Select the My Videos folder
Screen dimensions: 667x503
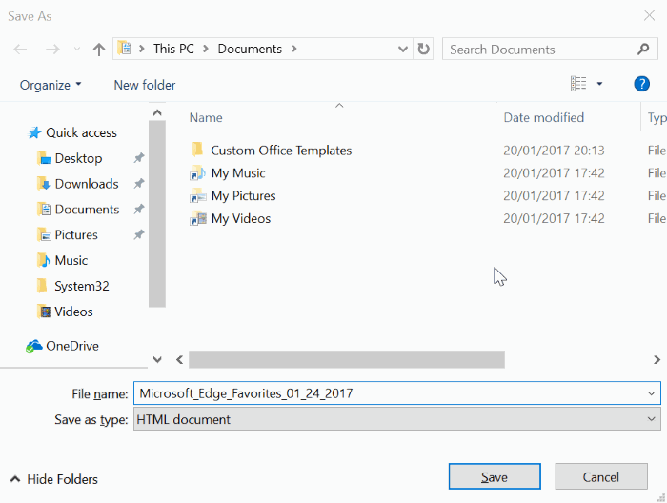240,219
